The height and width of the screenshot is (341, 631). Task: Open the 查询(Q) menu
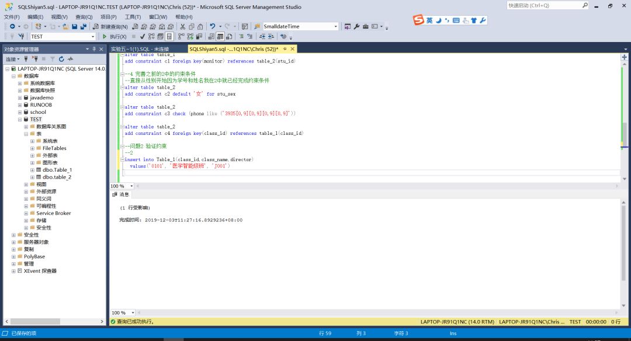tap(84, 17)
